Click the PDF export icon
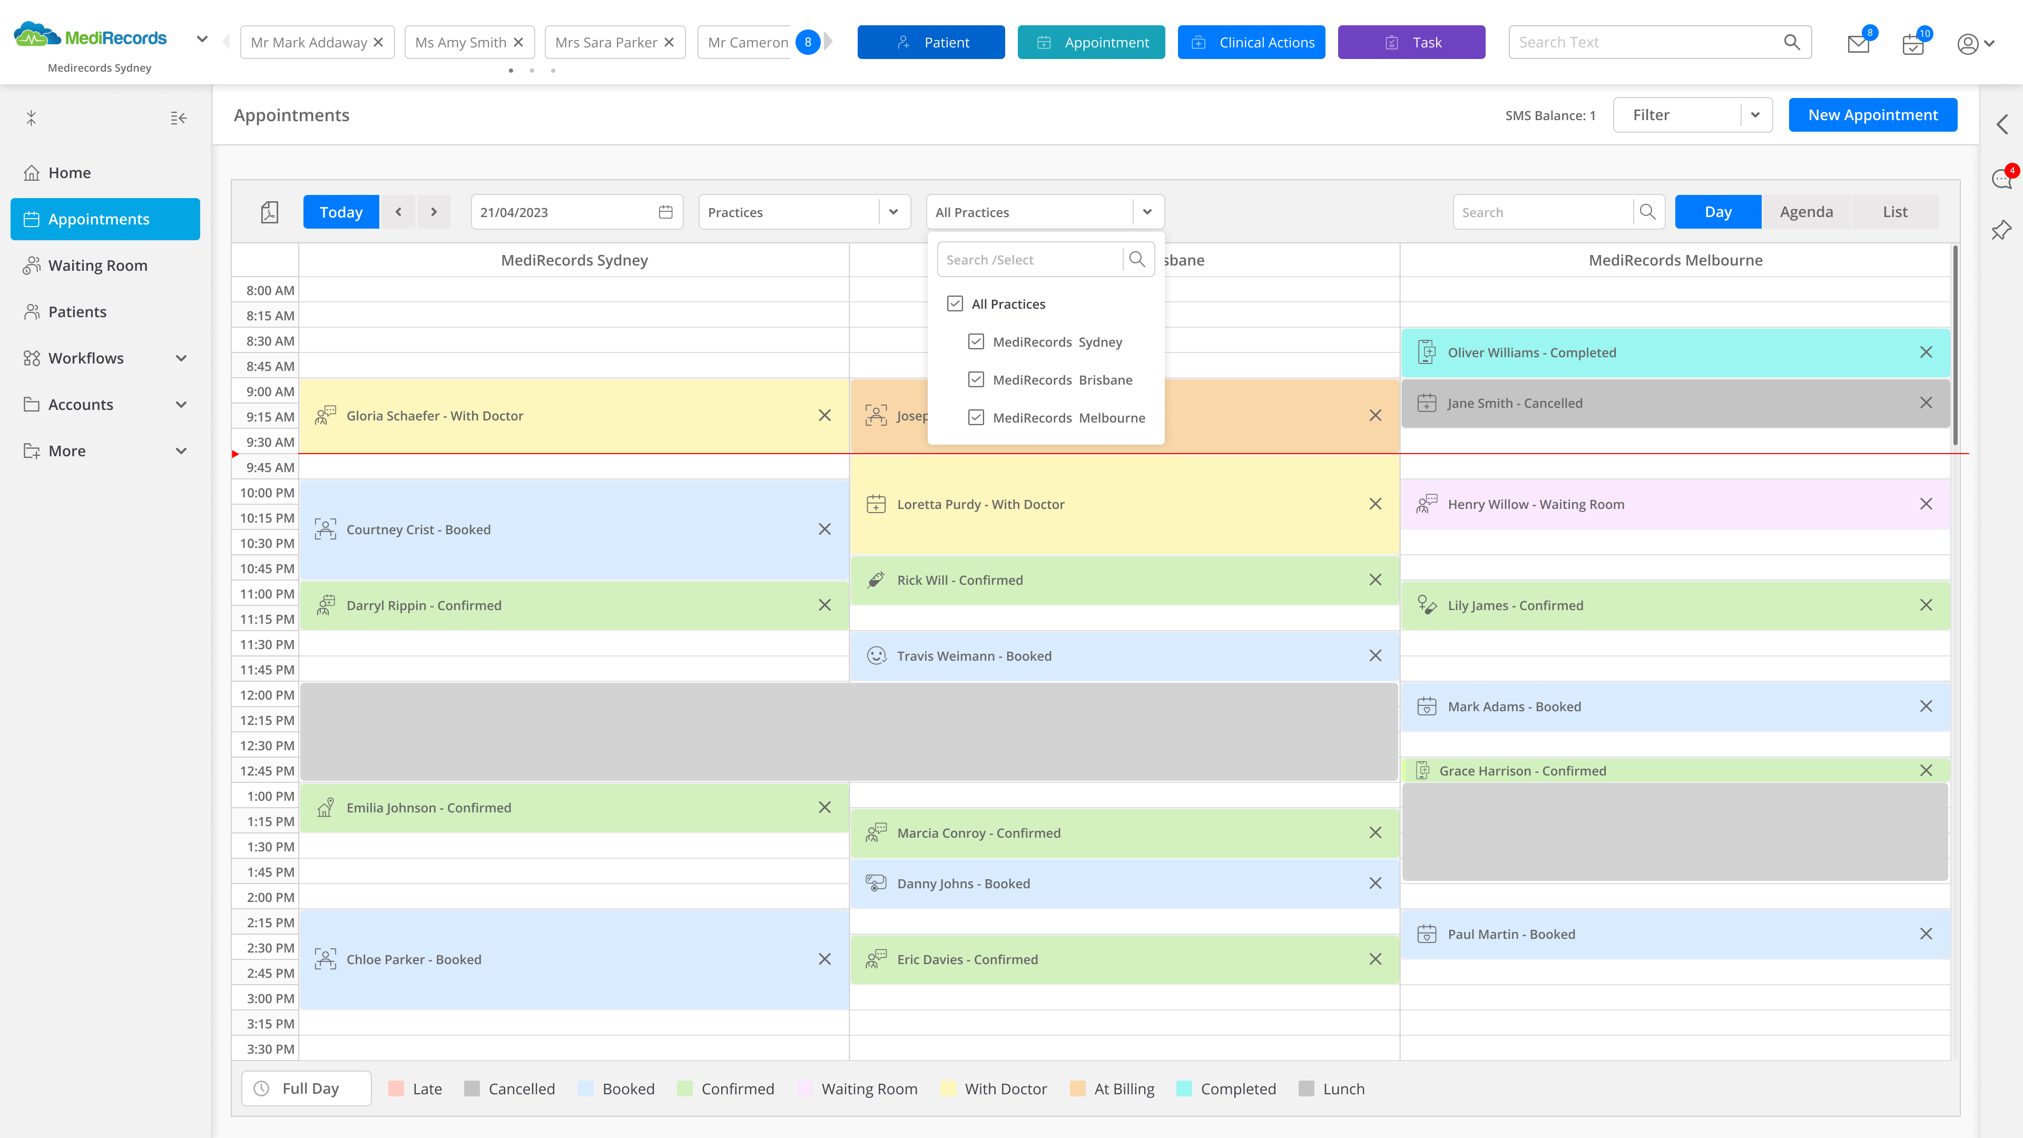2023x1138 pixels. [269, 212]
